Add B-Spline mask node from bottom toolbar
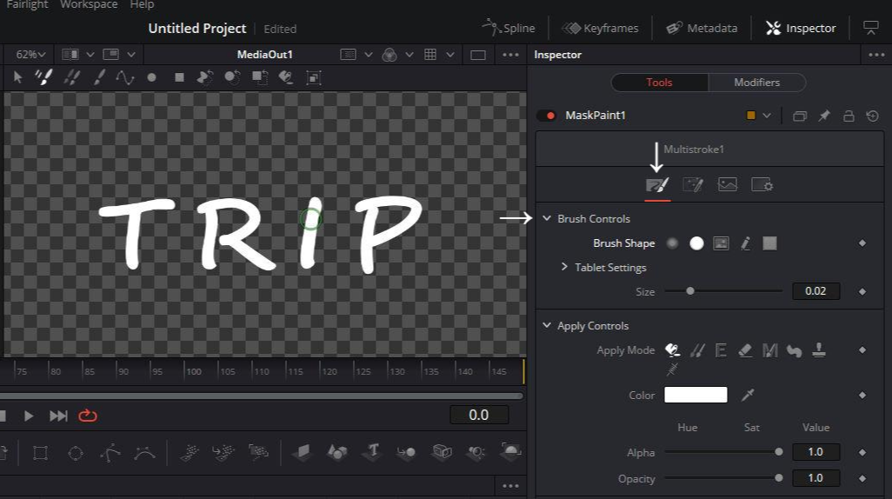The width and height of the screenshot is (892, 499). [144, 453]
